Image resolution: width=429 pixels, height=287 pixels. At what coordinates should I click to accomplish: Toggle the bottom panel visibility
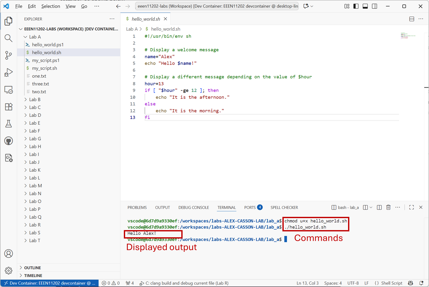click(365, 6)
